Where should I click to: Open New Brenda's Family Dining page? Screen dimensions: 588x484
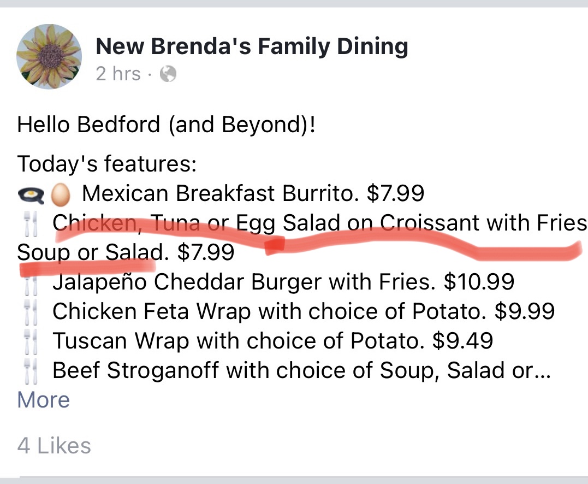252,46
